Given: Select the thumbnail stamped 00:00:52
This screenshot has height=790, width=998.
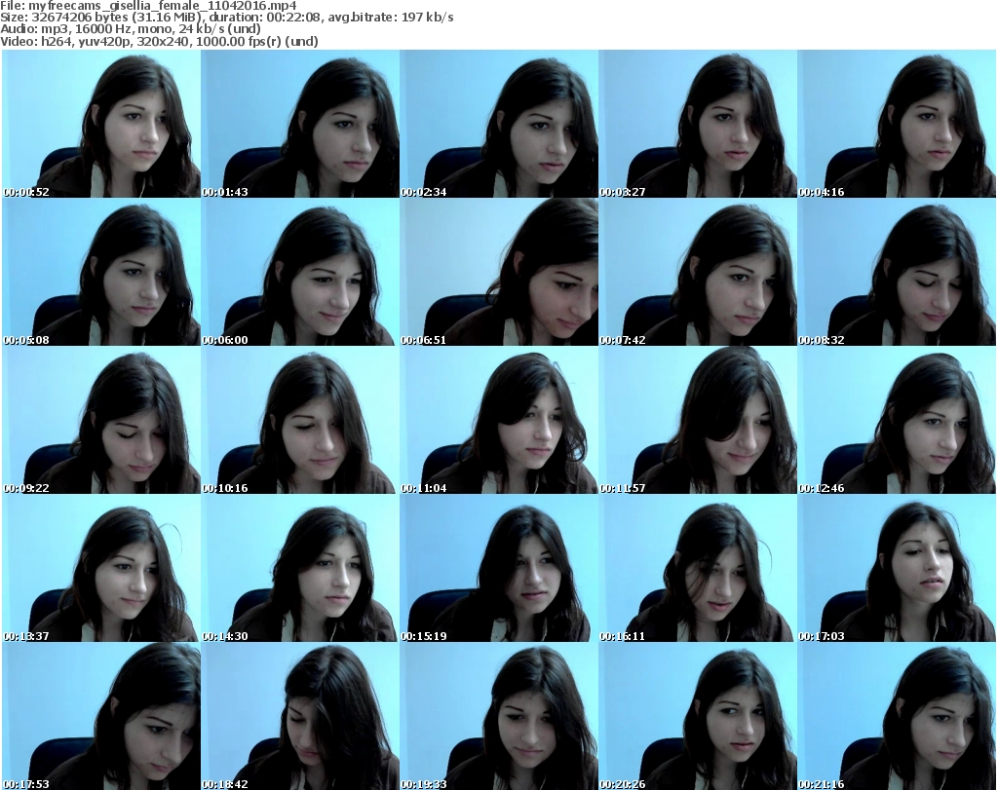Looking at the screenshot, I should point(101,124).
